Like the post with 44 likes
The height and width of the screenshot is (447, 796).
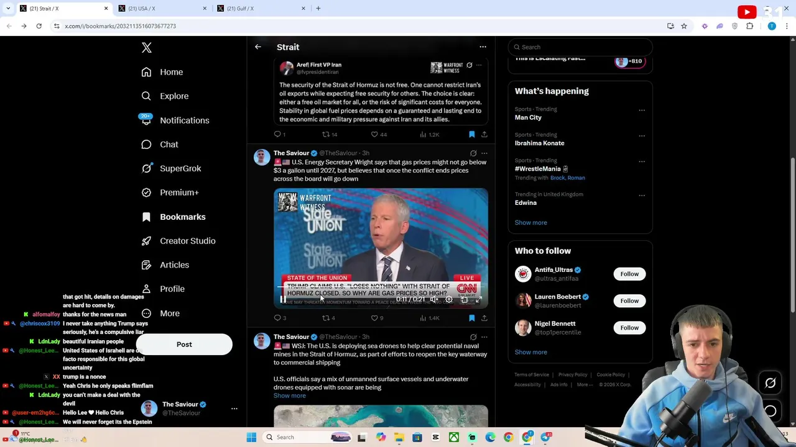tap(379, 134)
